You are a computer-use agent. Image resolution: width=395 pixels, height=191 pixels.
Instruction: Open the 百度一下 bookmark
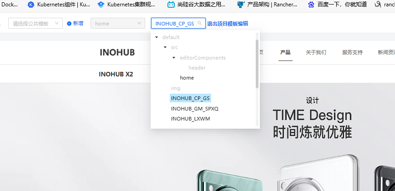pyautogui.click(x=337, y=4)
